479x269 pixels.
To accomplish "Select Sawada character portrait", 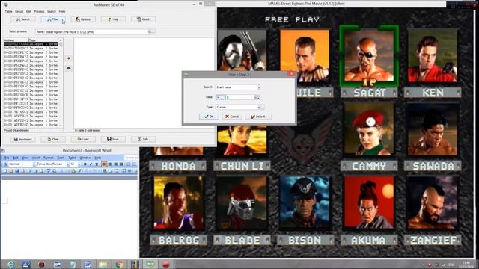I will pyautogui.click(x=433, y=129).
